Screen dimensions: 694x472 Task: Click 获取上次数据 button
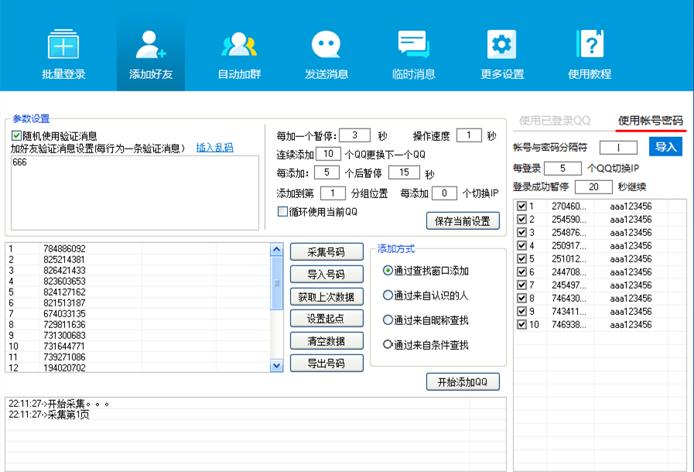coord(326,296)
